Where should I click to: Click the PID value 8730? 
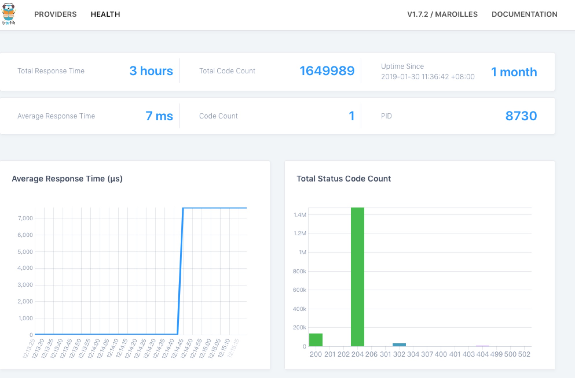pyautogui.click(x=521, y=116)
